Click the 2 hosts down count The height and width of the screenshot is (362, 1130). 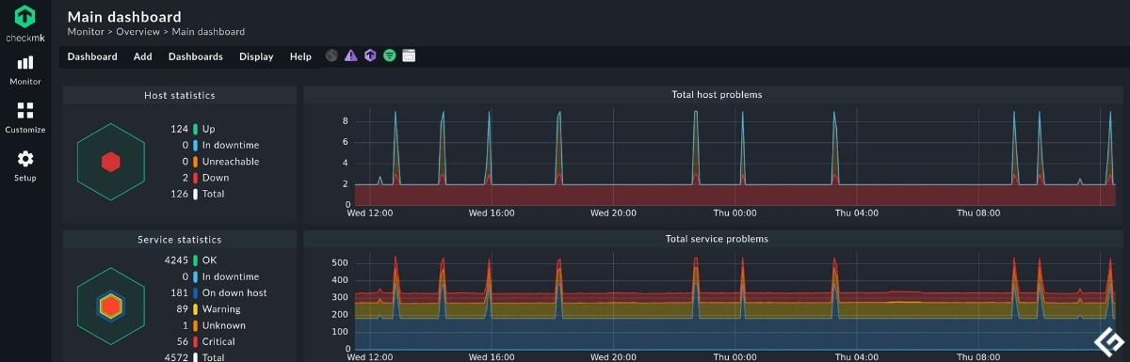coord(186,178)
